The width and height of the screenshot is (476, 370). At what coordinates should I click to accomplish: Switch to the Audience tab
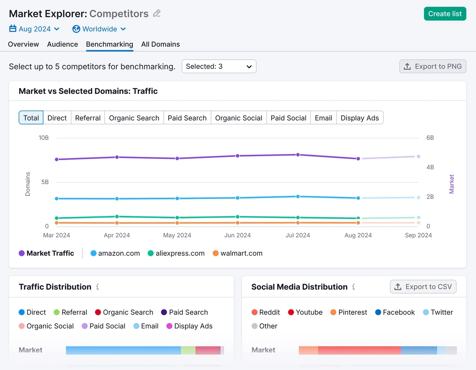coord(62,44)
